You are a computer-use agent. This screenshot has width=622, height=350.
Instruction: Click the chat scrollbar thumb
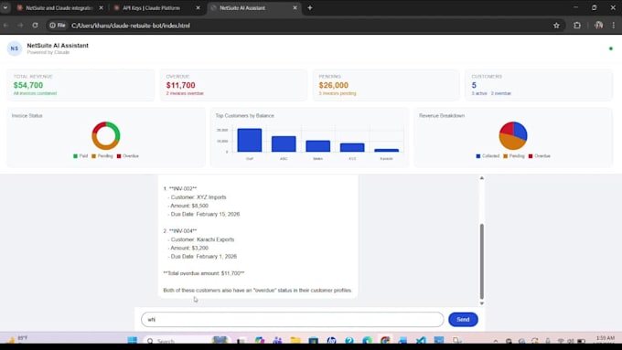pyautogui.click(x=481, y=261)
